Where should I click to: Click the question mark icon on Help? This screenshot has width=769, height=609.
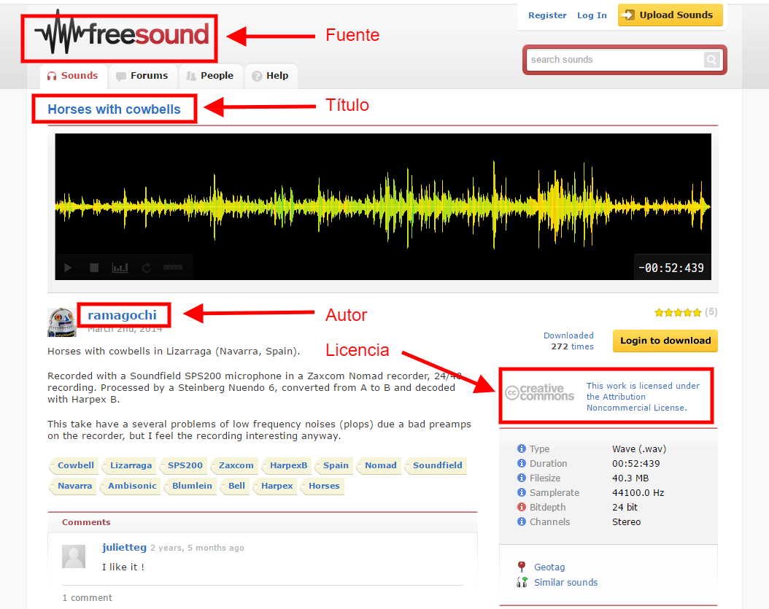point(257,76)
